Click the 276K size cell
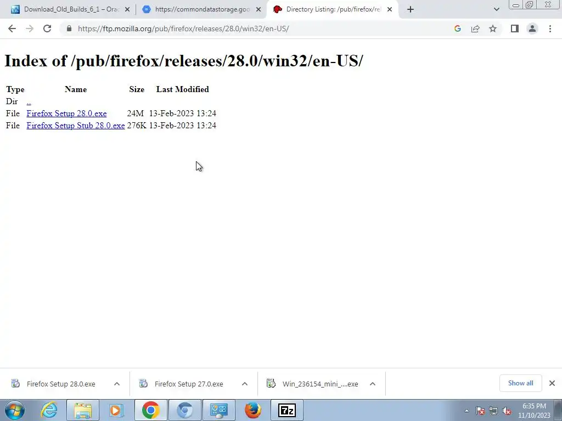This screenshot has height=421, width=562. click(x=137, y=126)
